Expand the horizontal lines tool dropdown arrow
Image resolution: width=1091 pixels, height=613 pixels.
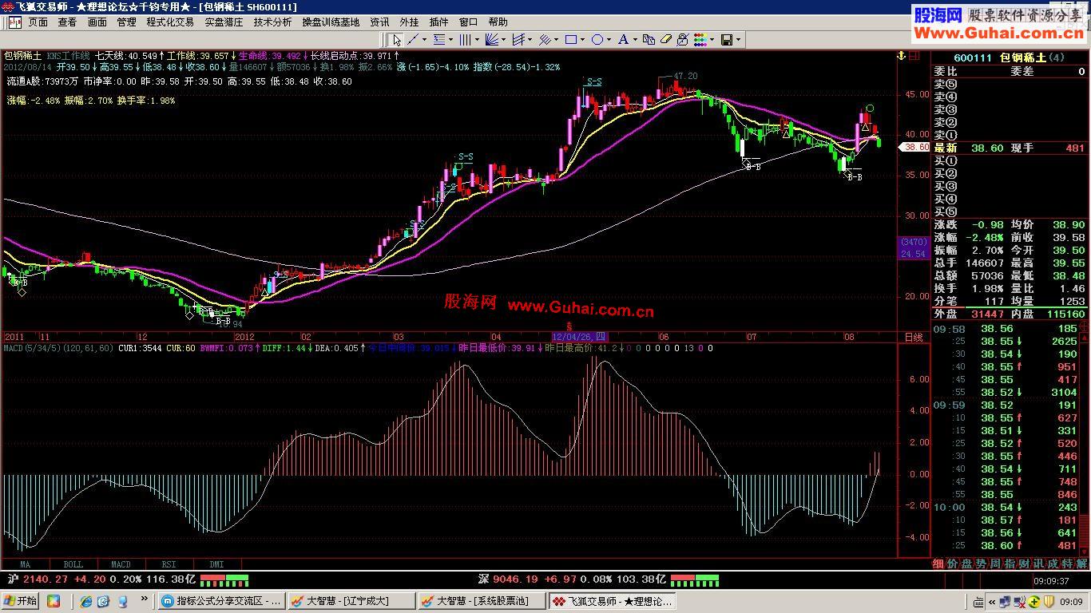(450, 39)
